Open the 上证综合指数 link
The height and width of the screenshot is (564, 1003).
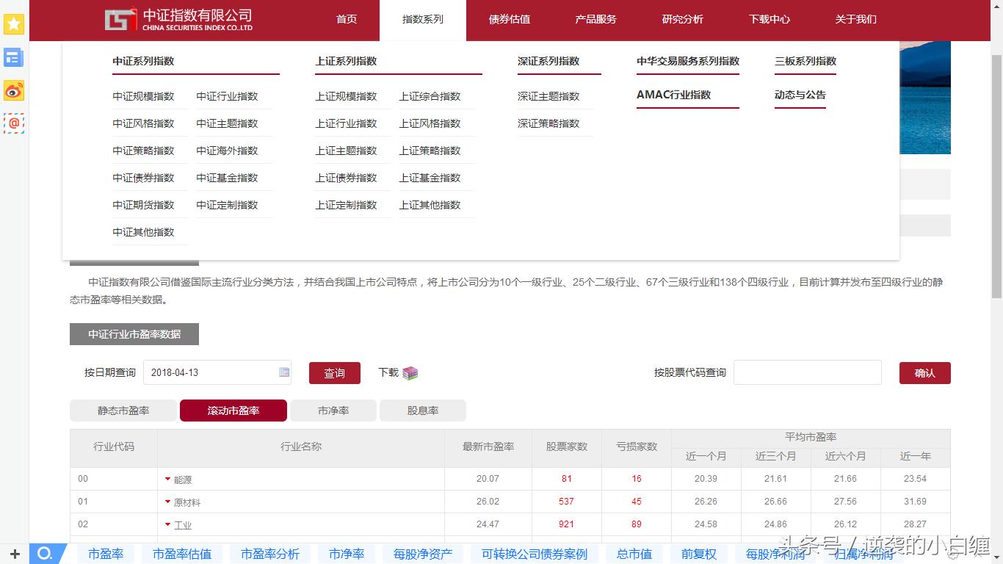tap(431, 95)
